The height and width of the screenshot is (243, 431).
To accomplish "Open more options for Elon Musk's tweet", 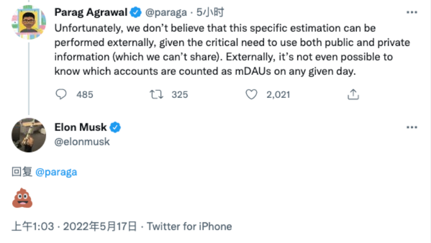I will (x=412, y=128).
